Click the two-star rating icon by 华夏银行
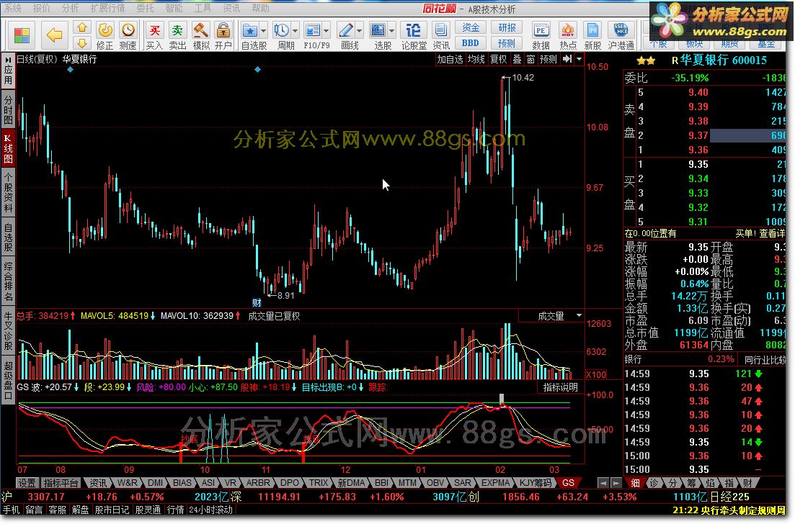 click(x=645, y=60)
